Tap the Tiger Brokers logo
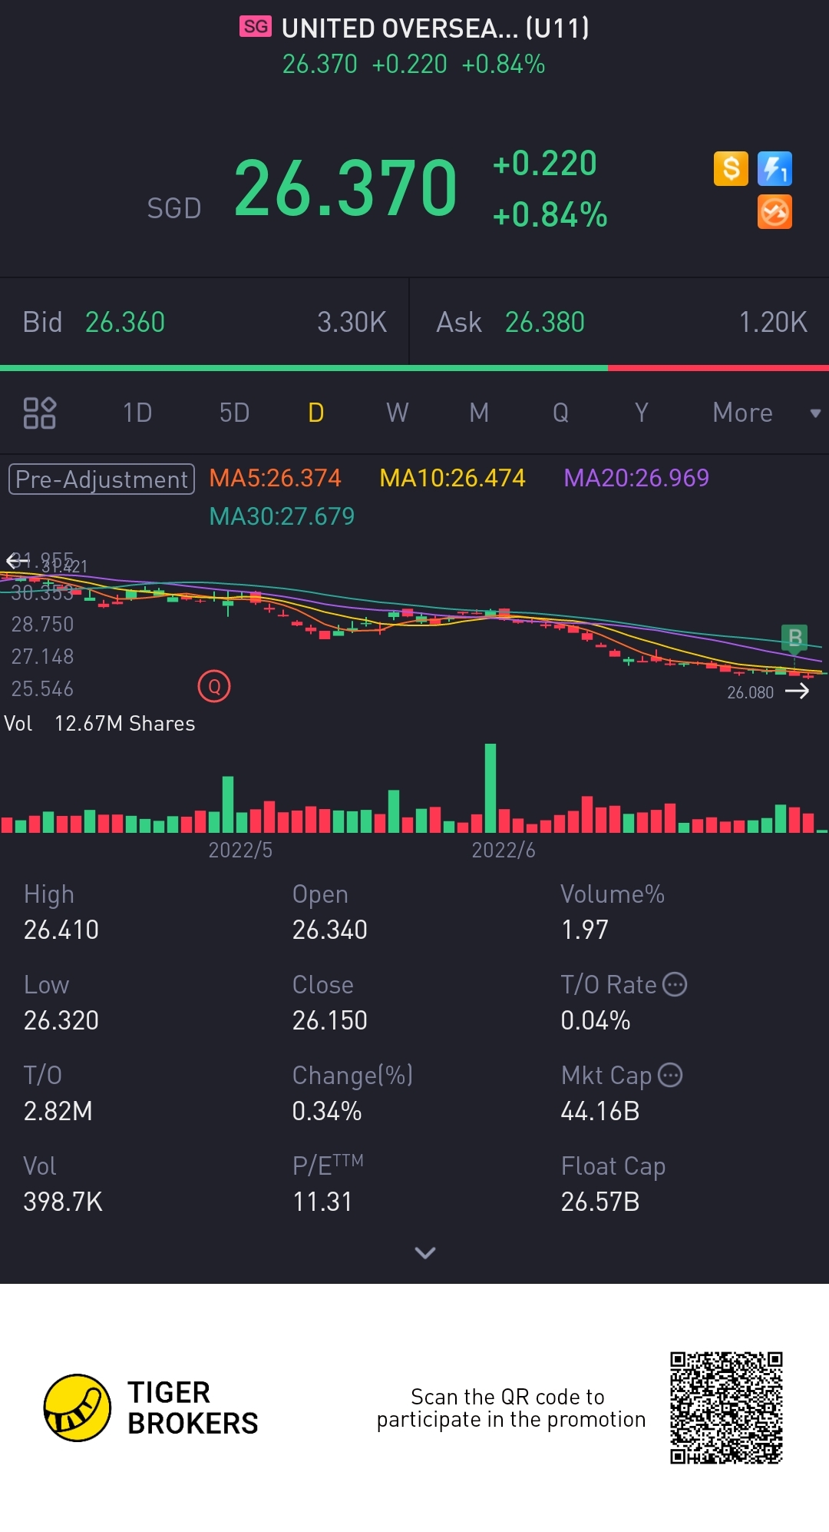 [151, 1408]
